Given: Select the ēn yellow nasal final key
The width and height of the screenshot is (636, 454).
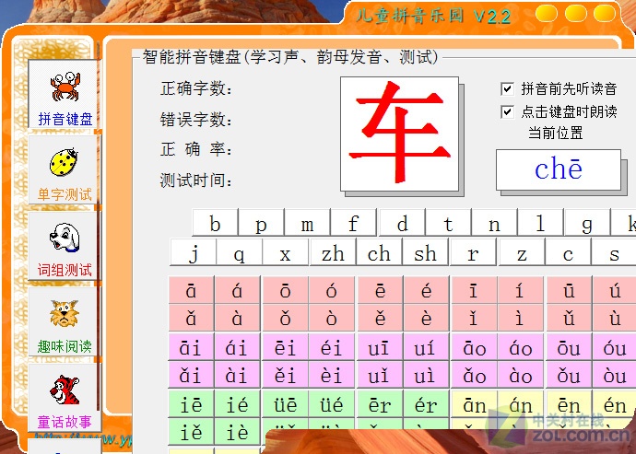Looking at the screenshot, I should coord(569,403).
